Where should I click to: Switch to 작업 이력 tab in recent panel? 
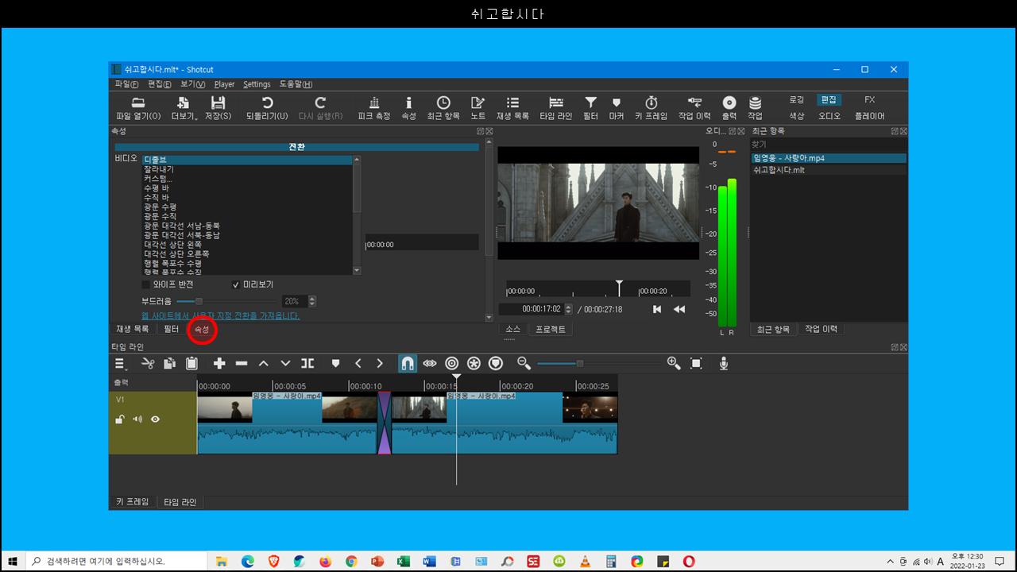[x=821, y=329]
